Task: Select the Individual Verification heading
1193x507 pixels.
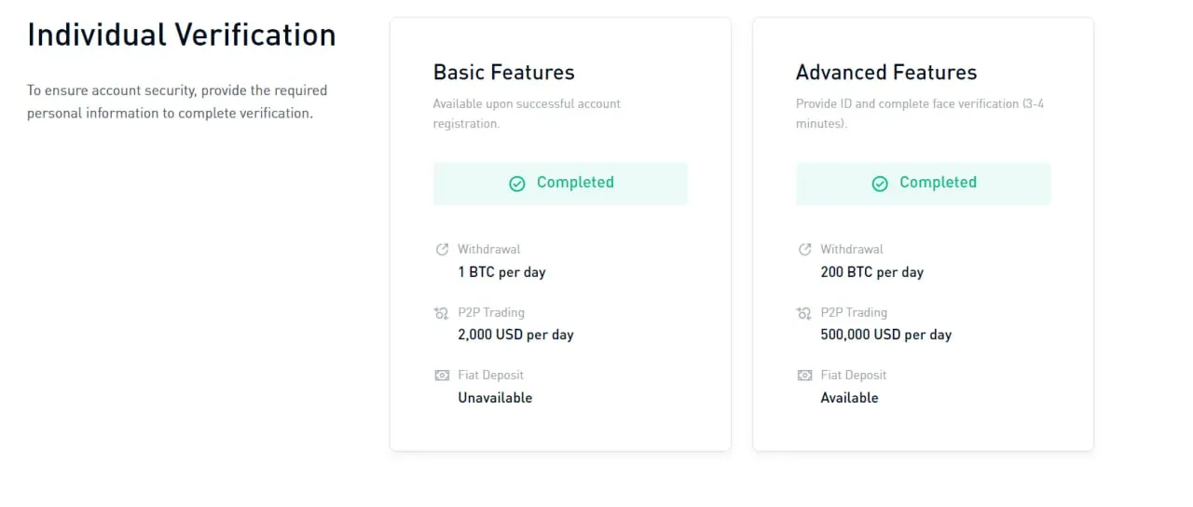Action: (x=182, y=35)
